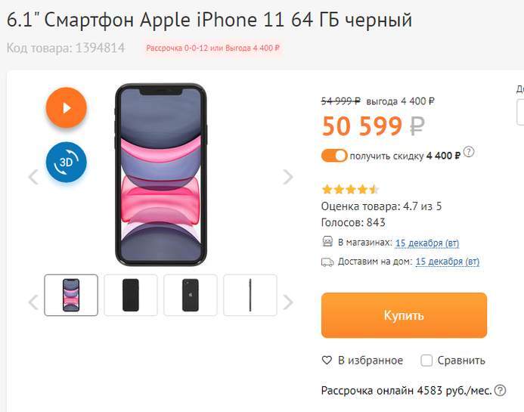Toggle the получить скидку switch

pyautogui.click(x=334, y=156)
